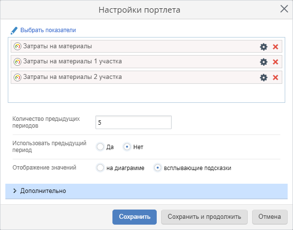This screenshot has width=293, height=230.
Task: Expand the Дополнительно section
Action: coord(43,191)
